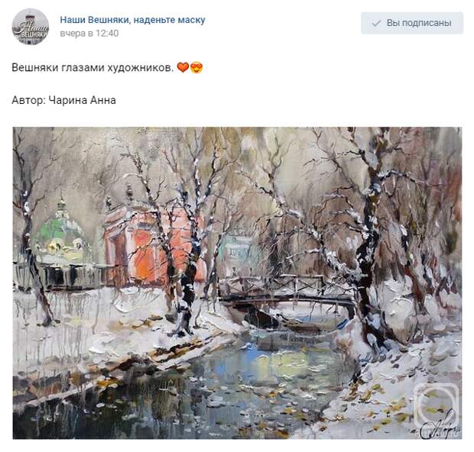
Task: Open group page via 'Наши Вешняки, наденьте маску'
Action: click(x=132, y=20)
